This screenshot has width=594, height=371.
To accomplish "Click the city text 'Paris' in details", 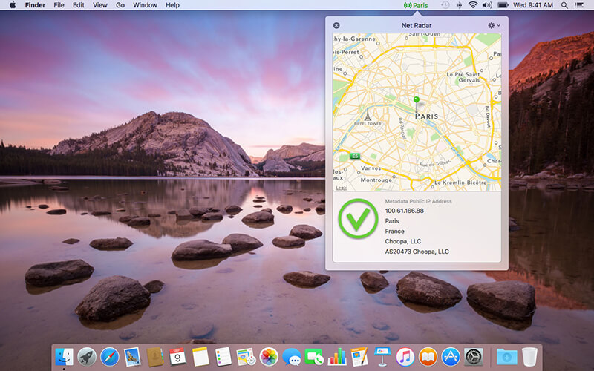I will (x=392, y=221).
